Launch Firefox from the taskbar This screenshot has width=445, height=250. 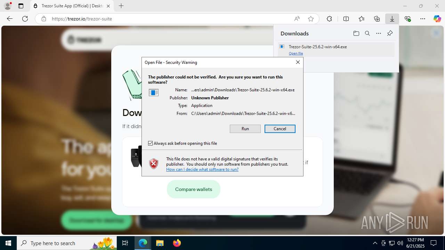(177, 243)
